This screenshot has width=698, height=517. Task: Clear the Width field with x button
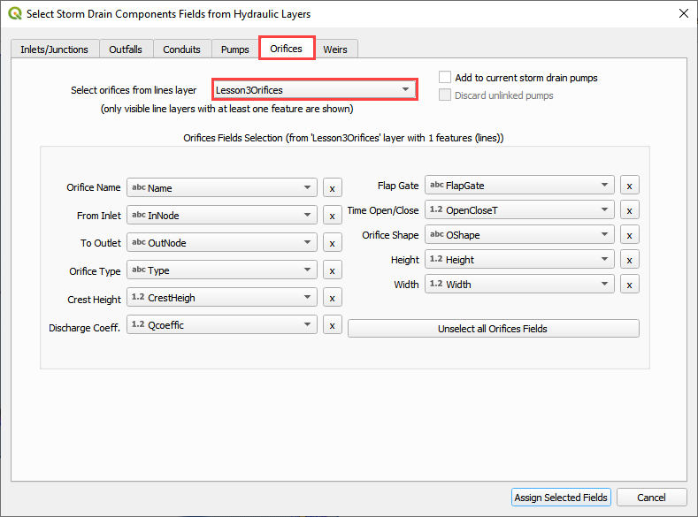click(629, 285)
